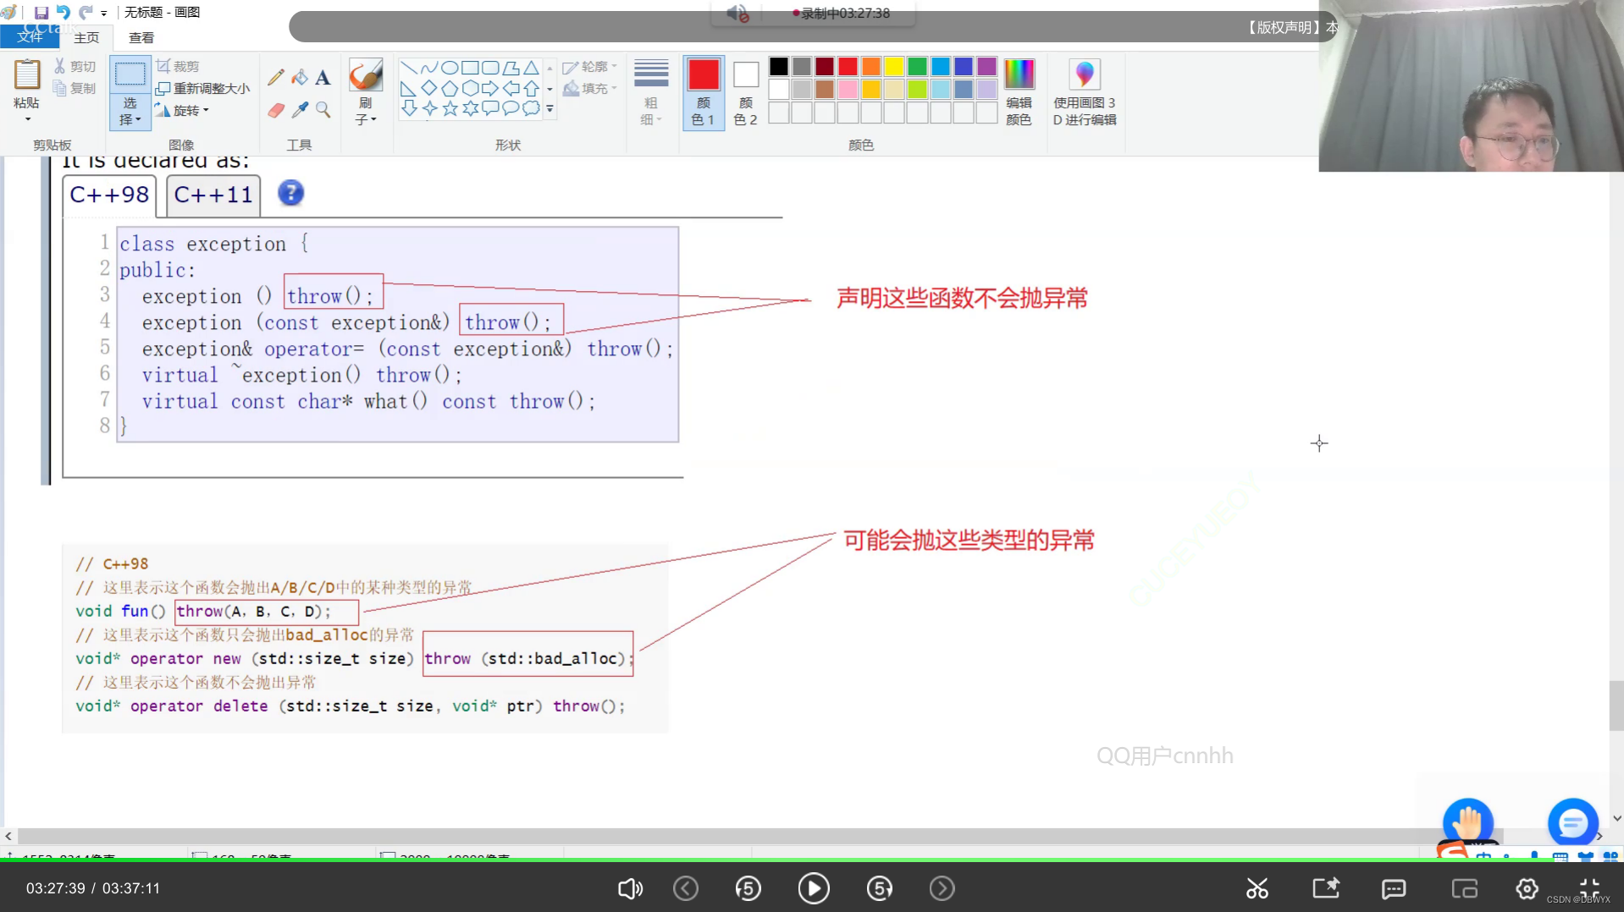This screenshot has height=912, width=1624.
Task: Switch to the 查看 ribbon tab
Action: pyautogui.click(x=141, y=37)
